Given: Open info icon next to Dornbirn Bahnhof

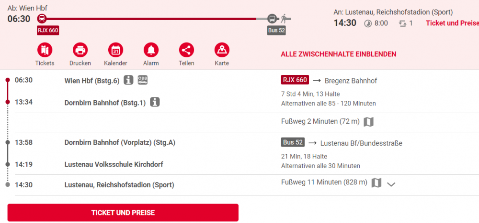Looking at the screenshot, I should pos(155,102).
